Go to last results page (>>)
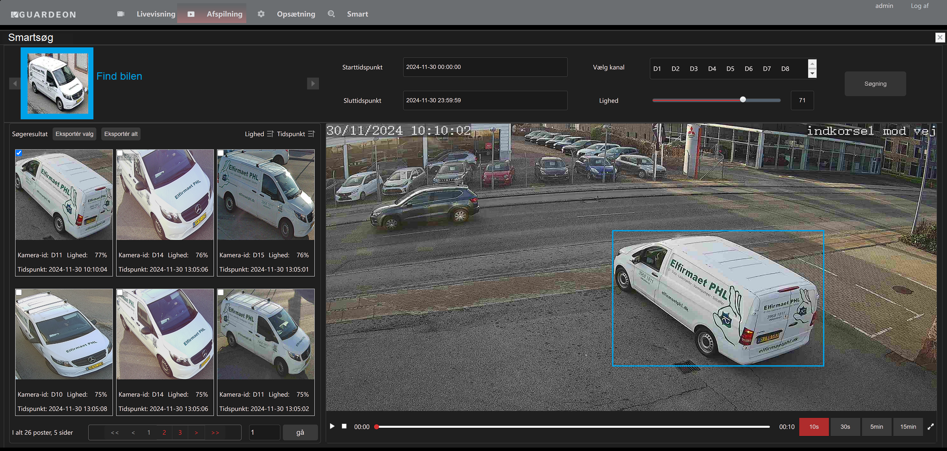This screenshot has width=947, height=451. 215,432
